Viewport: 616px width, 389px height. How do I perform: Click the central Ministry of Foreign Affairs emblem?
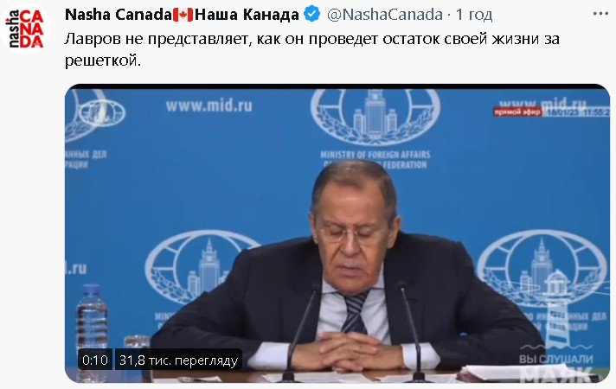tap(375, 117)
